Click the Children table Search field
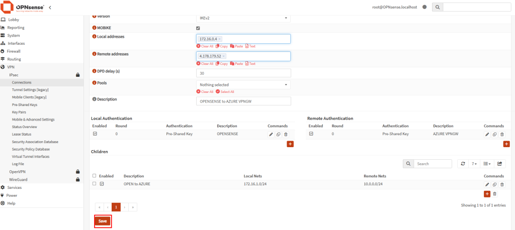515x230 pixels. 433,164
